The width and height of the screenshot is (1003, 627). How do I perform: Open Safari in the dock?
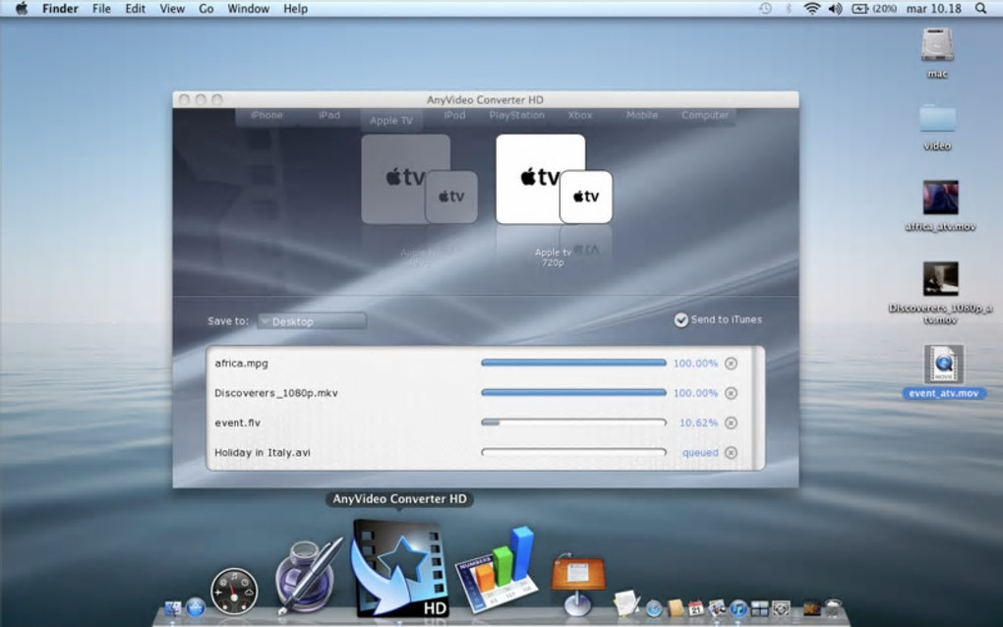[654, 608]
